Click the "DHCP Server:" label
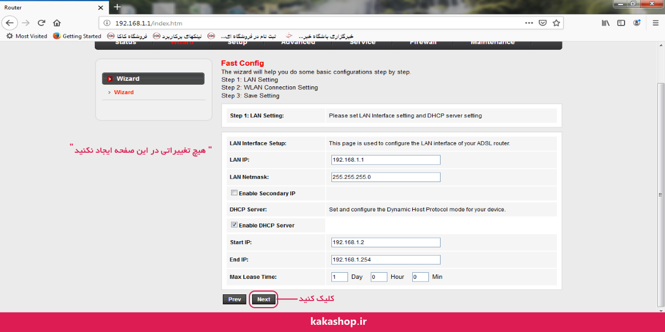Screen dimensions: 665x332 click(x=248, y=210)
